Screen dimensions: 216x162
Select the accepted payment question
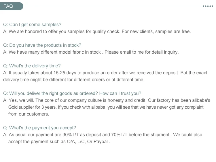point(39,128)
